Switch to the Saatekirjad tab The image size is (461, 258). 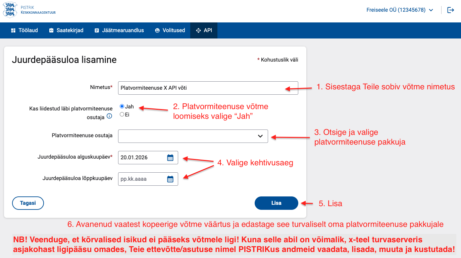click(66, 30)
